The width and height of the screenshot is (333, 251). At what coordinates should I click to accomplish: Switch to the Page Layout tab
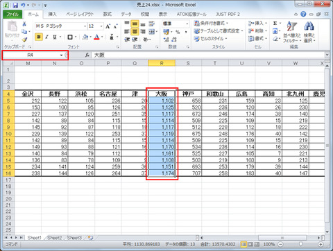[x=80, y=15]
